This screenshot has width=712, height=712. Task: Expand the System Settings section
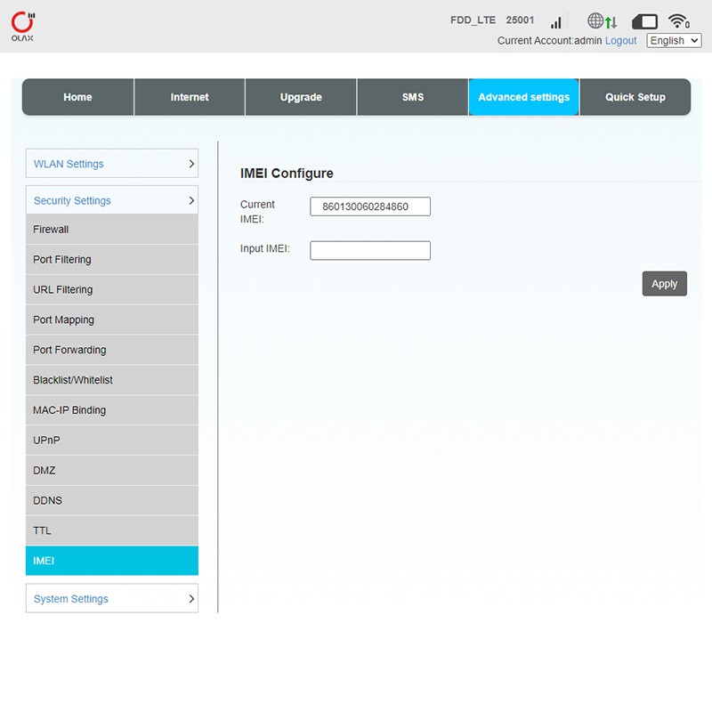(x=112, y=599)
